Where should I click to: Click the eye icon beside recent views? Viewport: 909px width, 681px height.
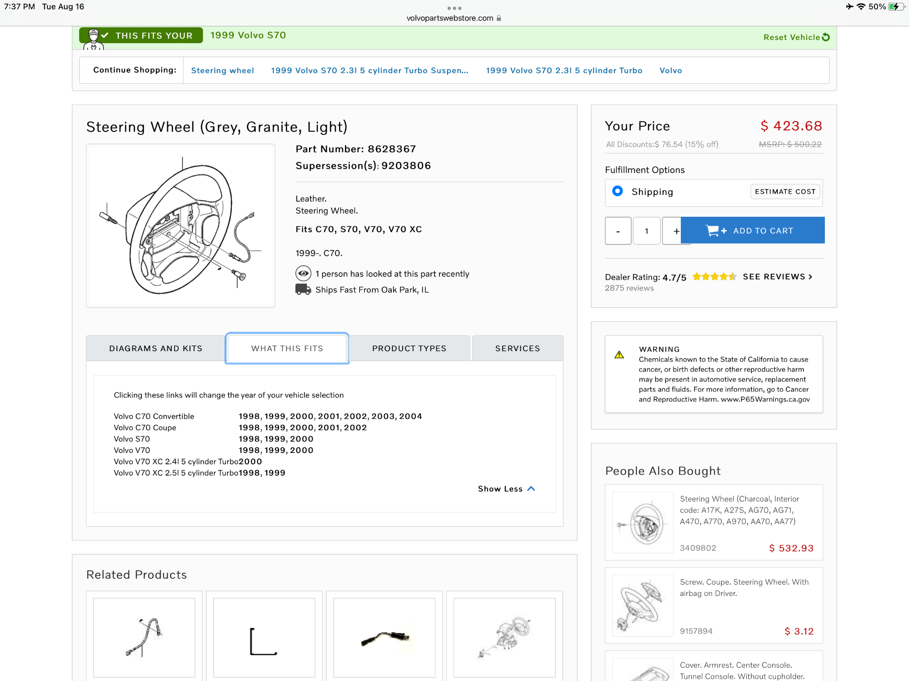(303, 273)
